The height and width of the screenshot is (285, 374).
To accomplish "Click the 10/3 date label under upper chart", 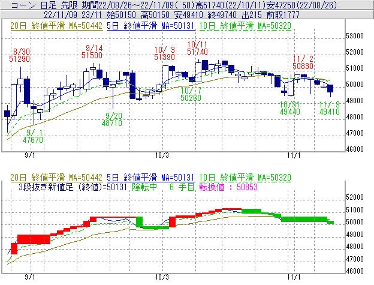I will point(162,155).
